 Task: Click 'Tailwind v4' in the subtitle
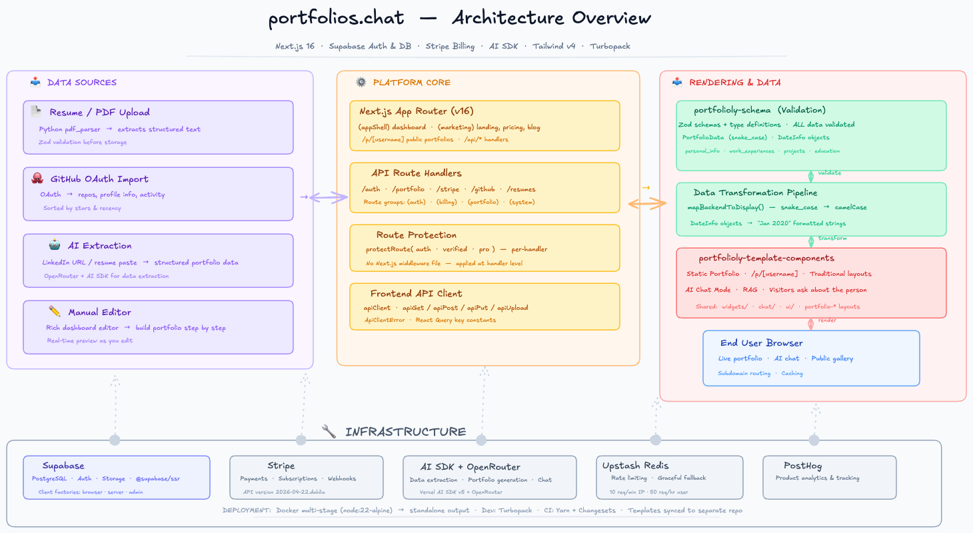coord(554,47)
